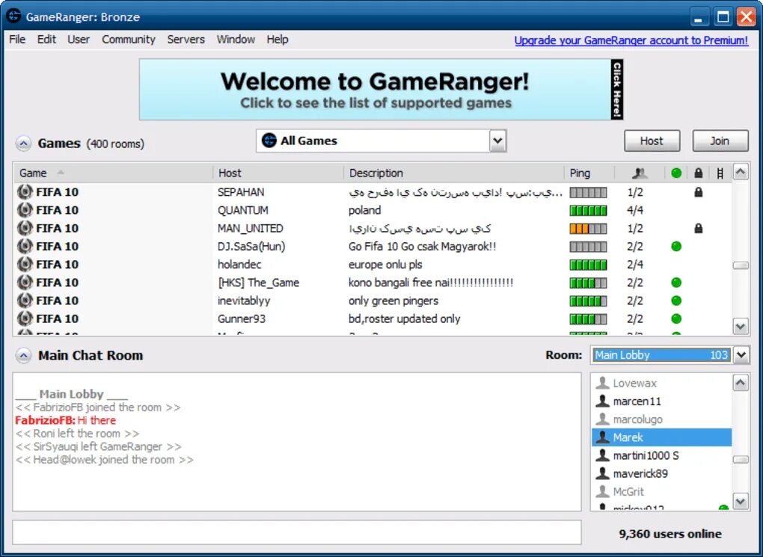Select 'only green pingers' description

pyautogui.click(x=393, y=301)
